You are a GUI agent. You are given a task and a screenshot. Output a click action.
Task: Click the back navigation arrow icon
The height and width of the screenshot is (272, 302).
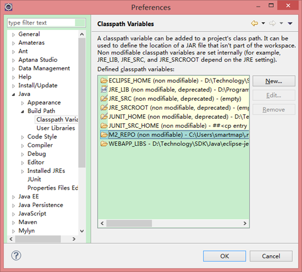pos(255,23)
